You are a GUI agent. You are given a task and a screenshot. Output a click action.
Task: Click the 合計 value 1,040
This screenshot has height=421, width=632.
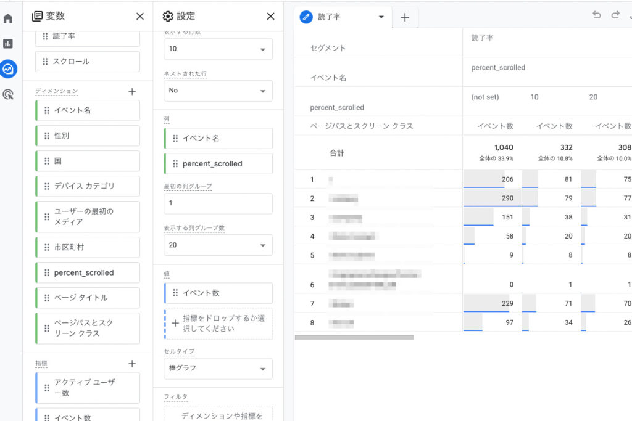504,148
